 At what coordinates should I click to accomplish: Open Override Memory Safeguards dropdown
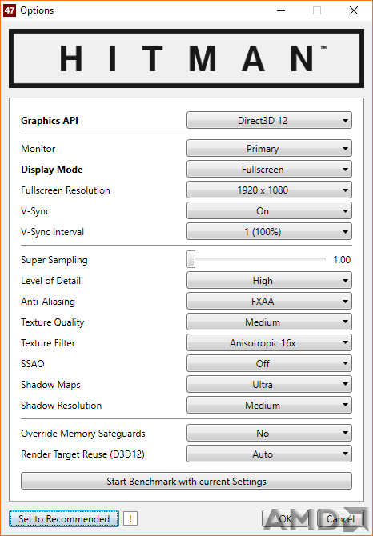point(269,434)
